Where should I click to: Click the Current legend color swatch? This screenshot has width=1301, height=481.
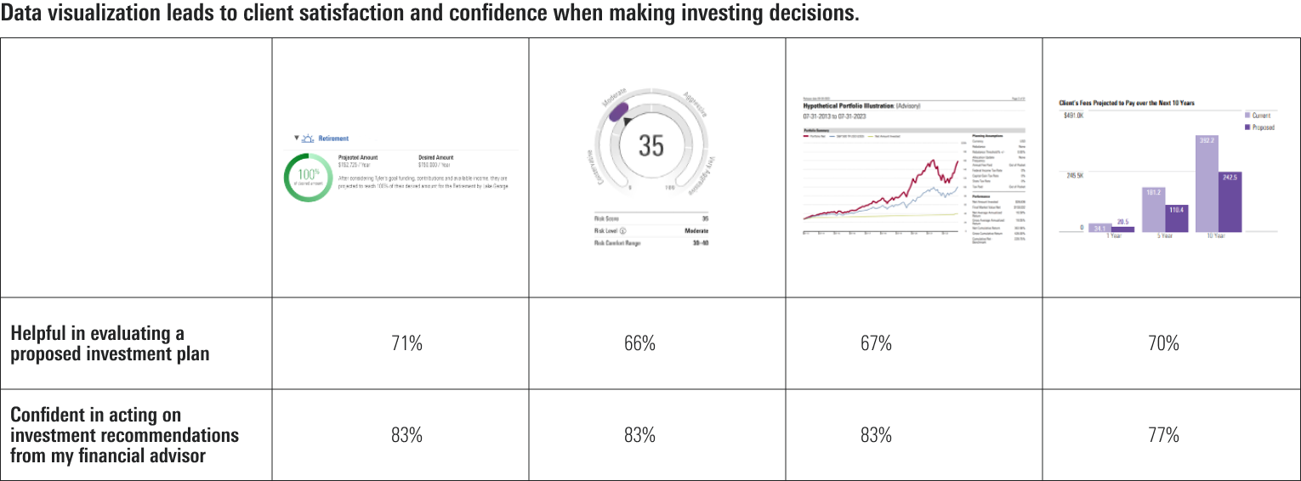tap(1247, 115)
